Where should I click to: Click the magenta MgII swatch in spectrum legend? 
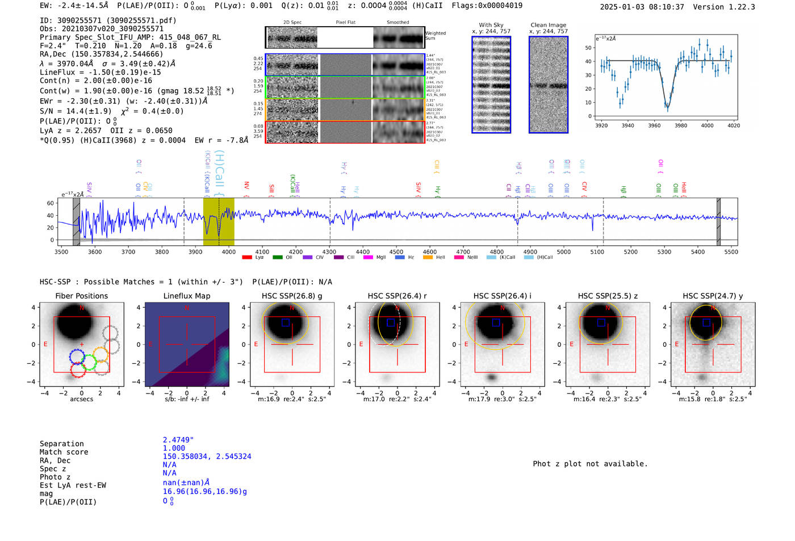[368, 257]
